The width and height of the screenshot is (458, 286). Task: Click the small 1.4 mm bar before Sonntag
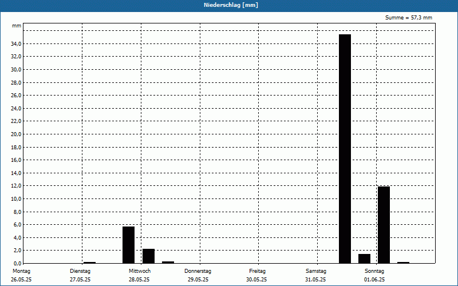point(364,259)
